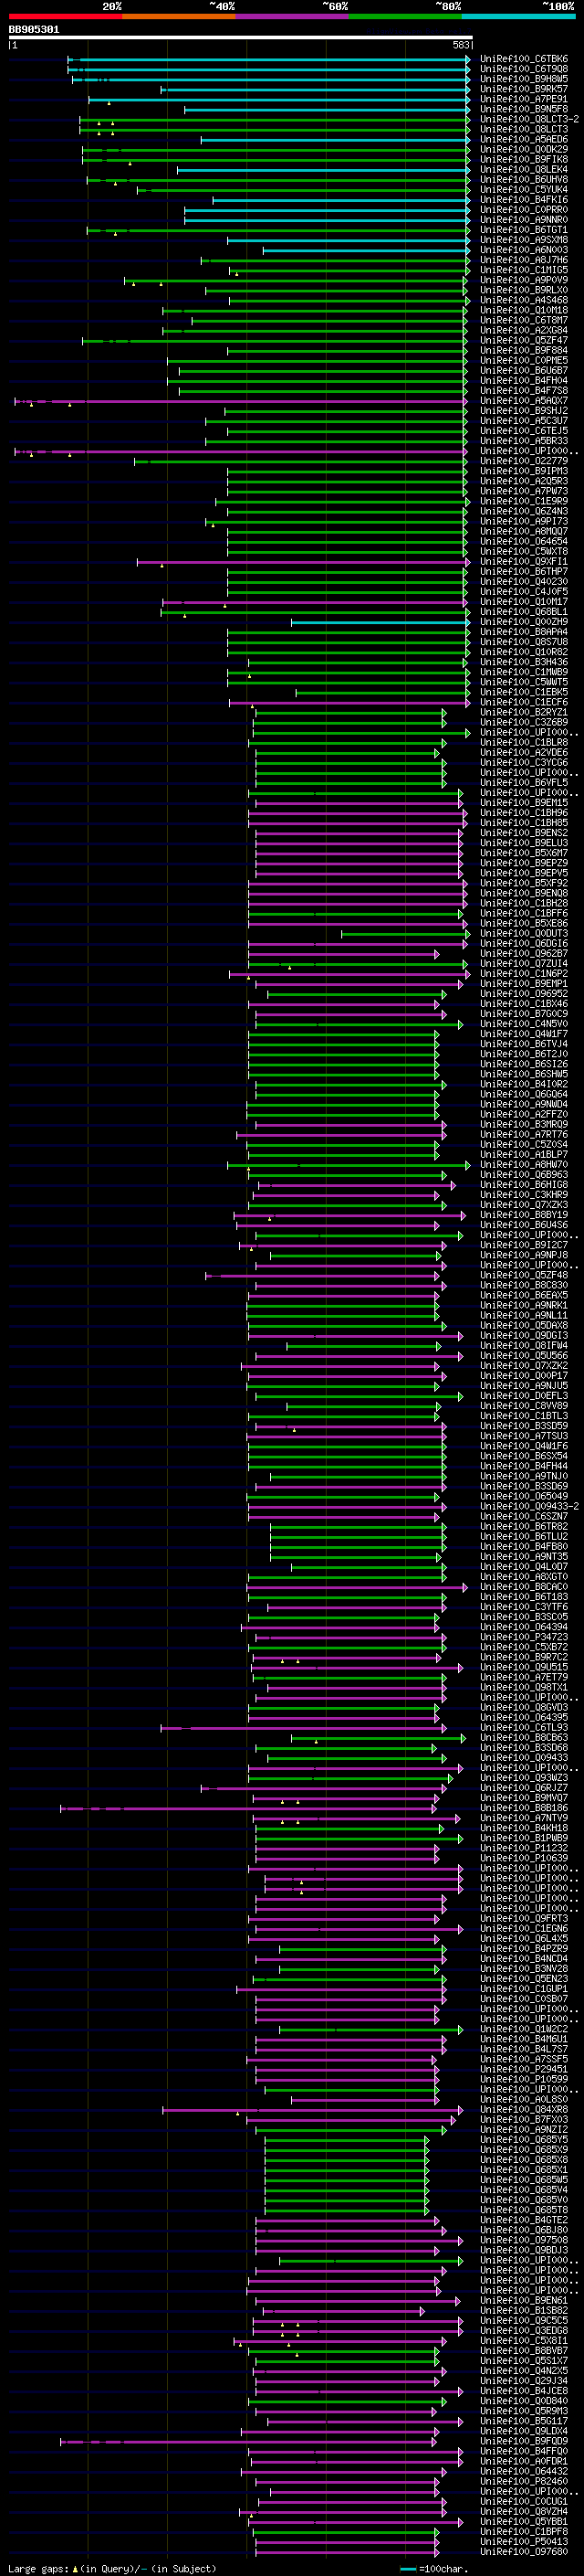Screen dimensions: 584x2576
Task: Click the green ~80% identity legend segment
Action: 405,16
